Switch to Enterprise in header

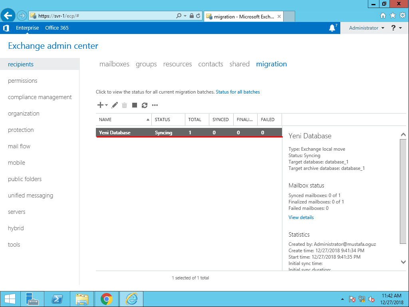pos(28,28)
